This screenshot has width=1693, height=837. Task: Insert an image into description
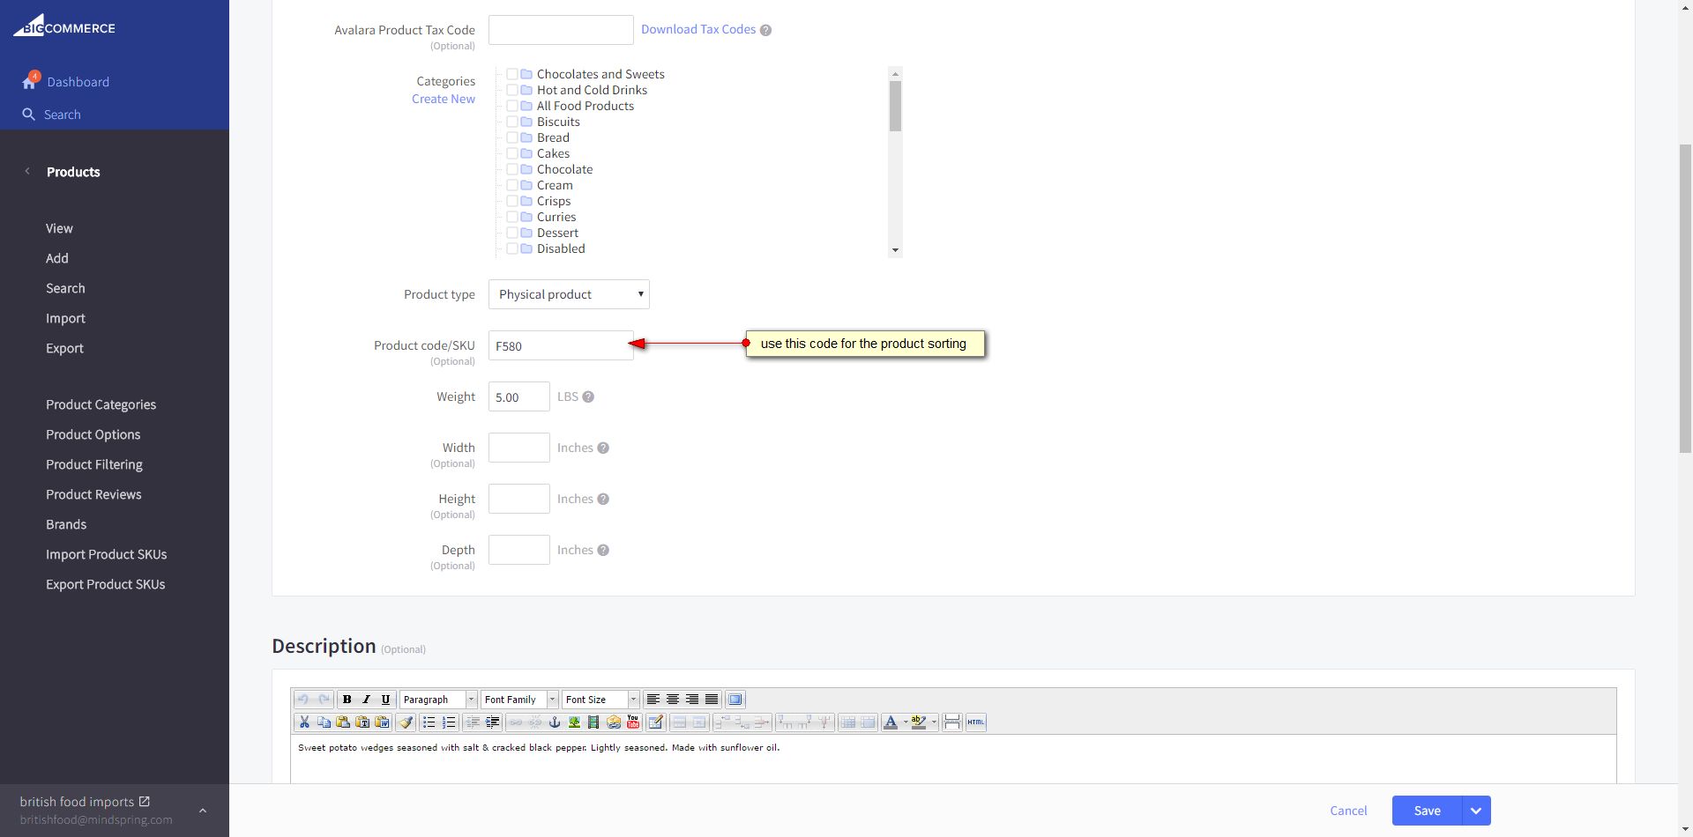[574, 722]
